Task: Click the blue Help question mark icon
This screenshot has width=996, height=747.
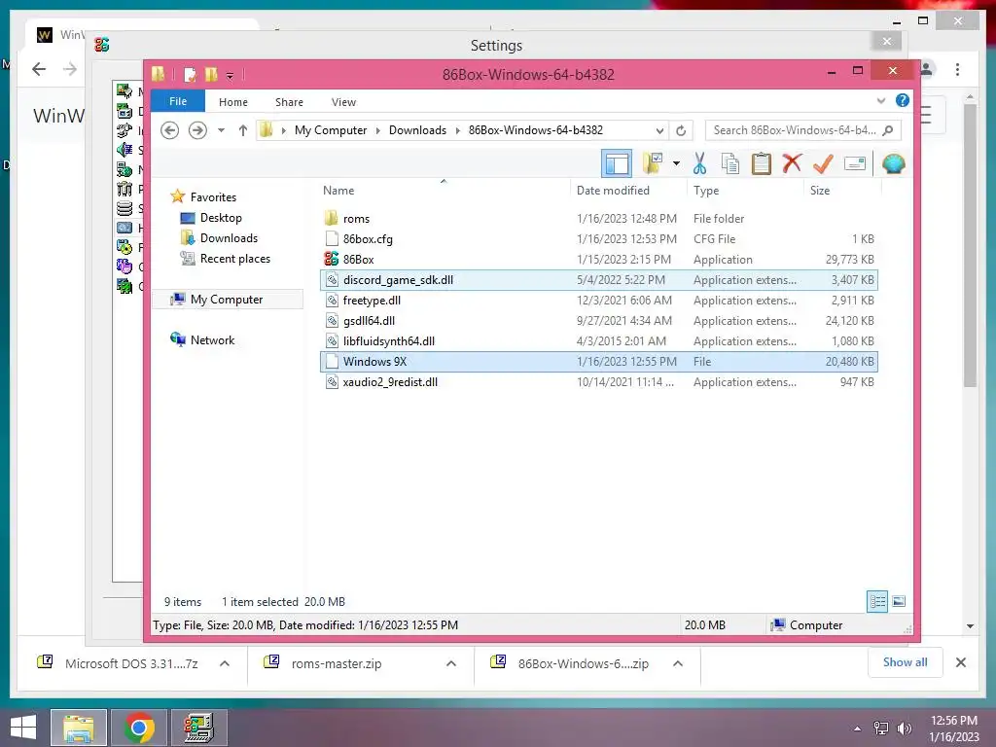Action: 902,100
